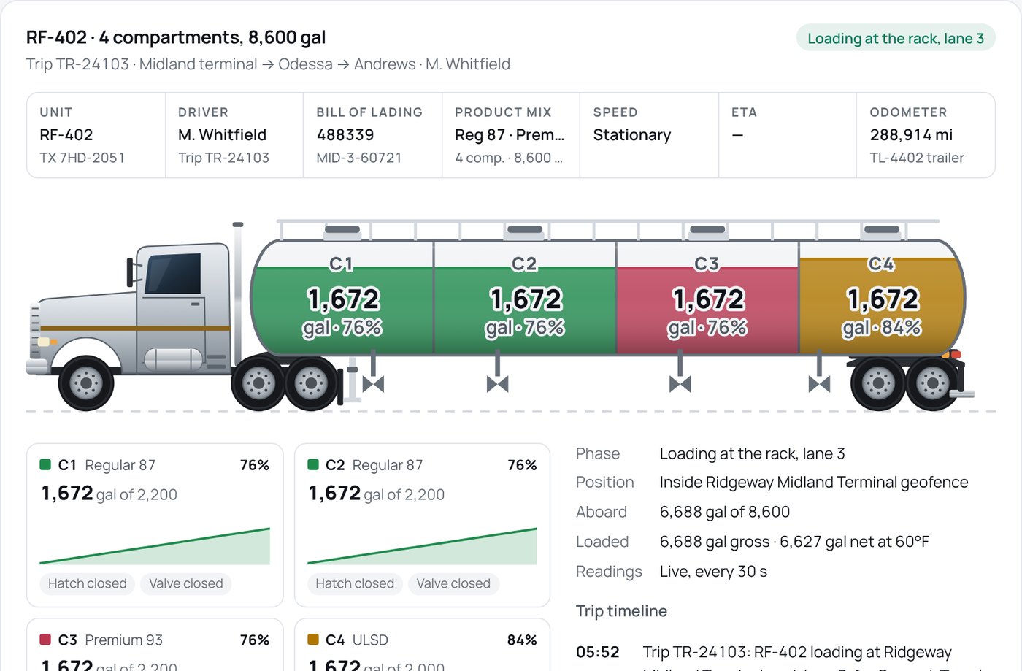Select the 'Stationary' speed value
This screenshot has height=671, width=1022.
click(632, 135)
